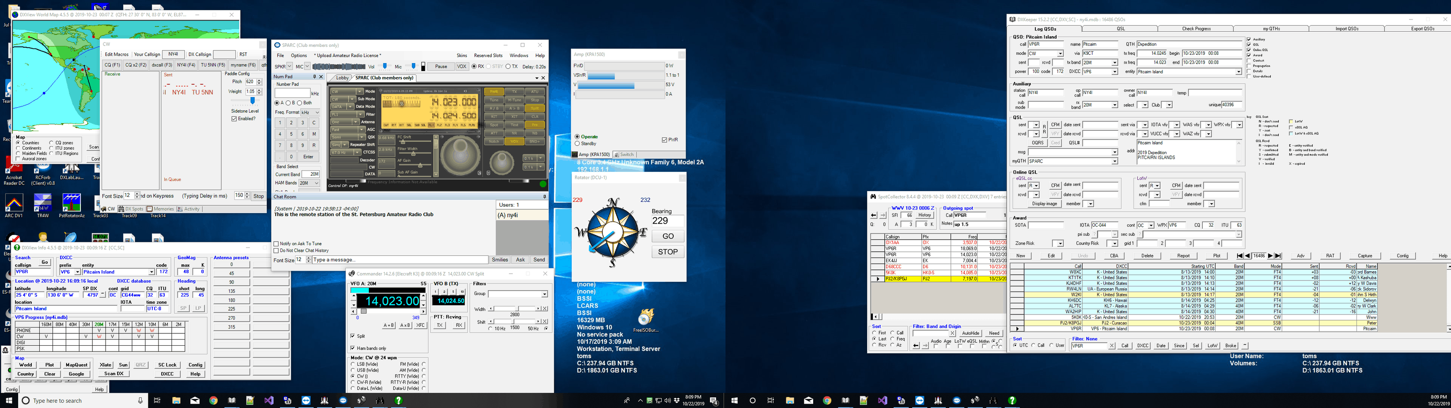This screenshot has height=408, width=1451.
Task: Open File Explorer from the left taskbar
Action: point(176,400)
